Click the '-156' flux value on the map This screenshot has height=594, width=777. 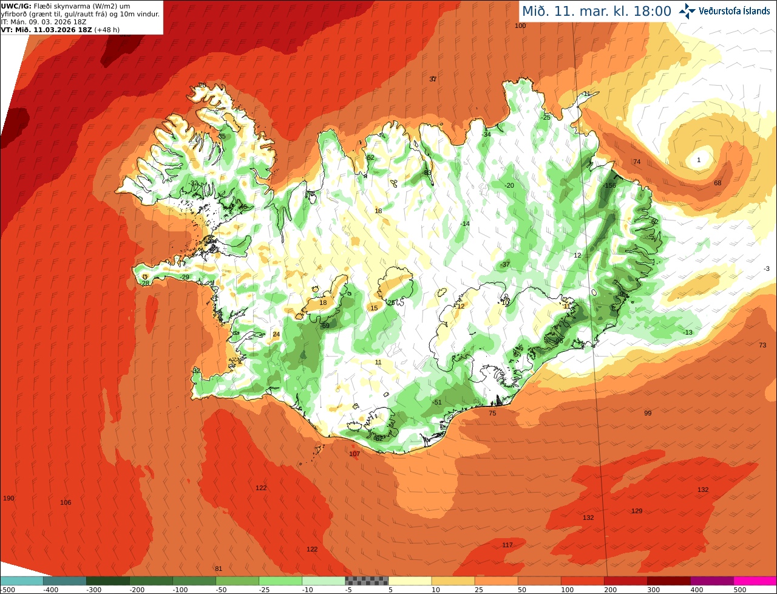click(x=609, y=185)
